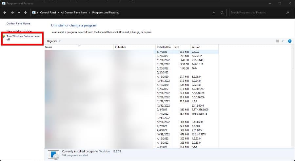The width and height of the screenshot is (295, 161).
Task: Click version 5.2.75.0 entry
Action: [x=196, y=77]
